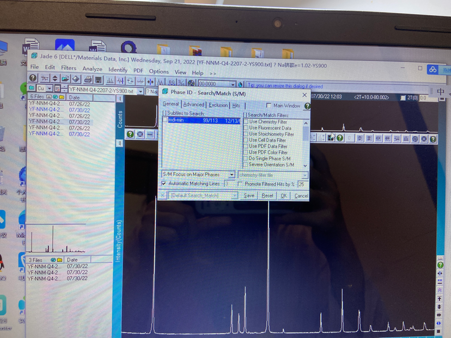Open the 00-0000 PDF number dropdown
Image resolution: width=451 pixels, height=338 pixels.
[233, 84]
